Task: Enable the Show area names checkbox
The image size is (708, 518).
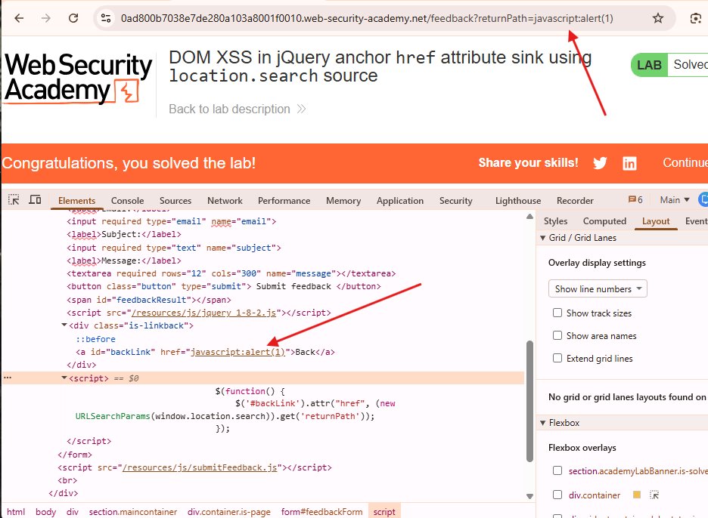Action: coord(557,335)
